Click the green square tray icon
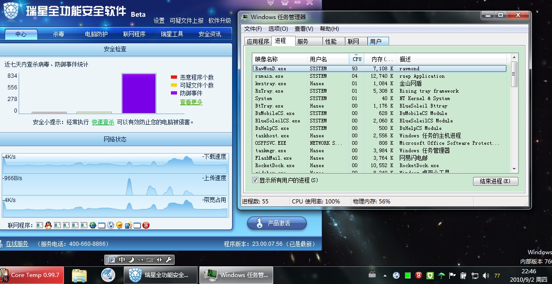This screenshot has height=284, width=552. coord(407,276)
